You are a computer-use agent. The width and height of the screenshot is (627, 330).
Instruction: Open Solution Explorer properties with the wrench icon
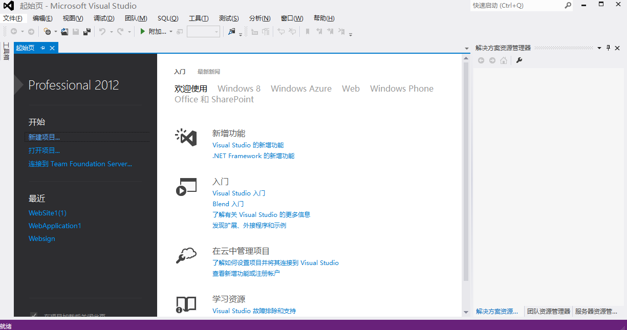coord(519,60)
